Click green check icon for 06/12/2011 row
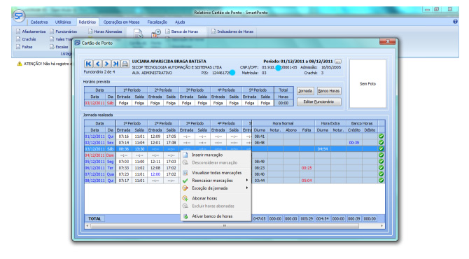 (381, 168)
